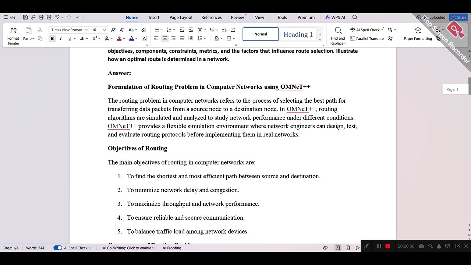Toggle center alignment
The height and width of the screenshot is (265, 471).
pyautogui.click(x=164, y=38)
